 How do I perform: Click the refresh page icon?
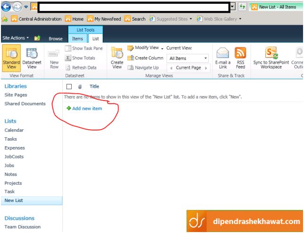tap(242, 7)
